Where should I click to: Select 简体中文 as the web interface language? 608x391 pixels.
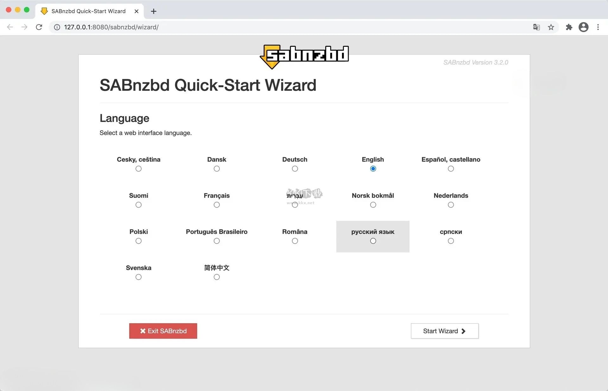coord(217,277)
